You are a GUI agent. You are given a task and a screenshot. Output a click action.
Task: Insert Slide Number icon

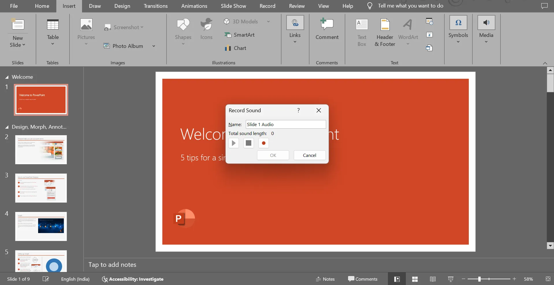430,35
